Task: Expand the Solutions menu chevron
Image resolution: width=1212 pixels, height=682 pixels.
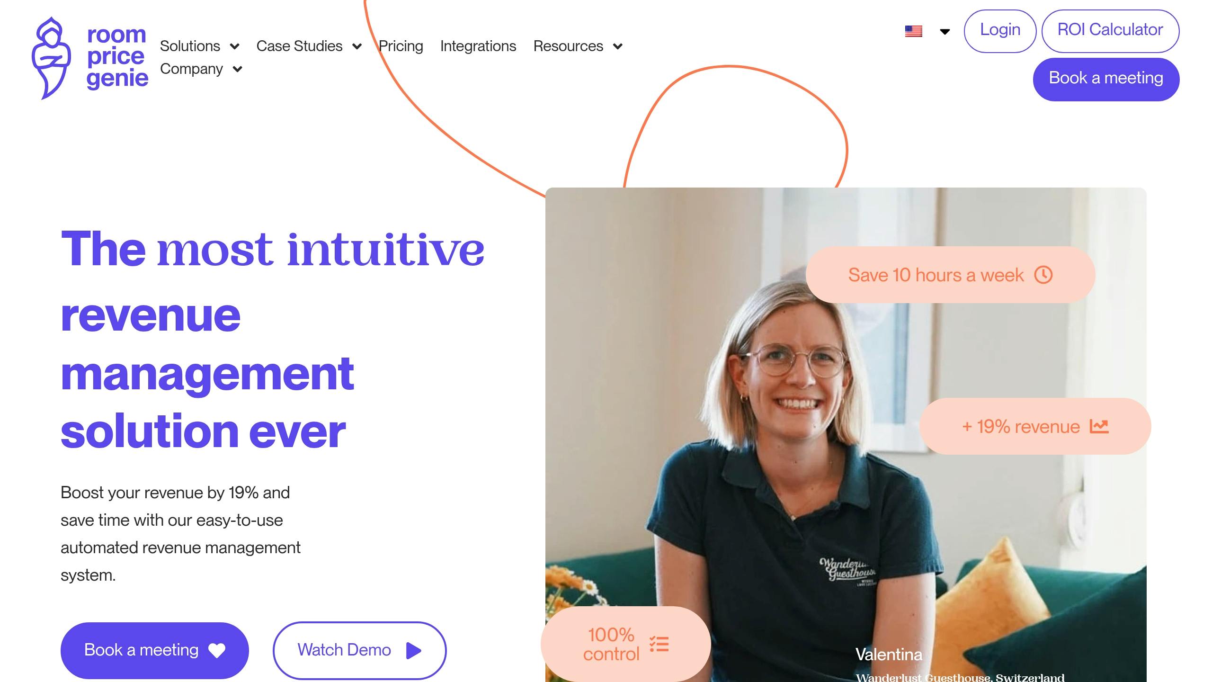Action: [234, 46]
